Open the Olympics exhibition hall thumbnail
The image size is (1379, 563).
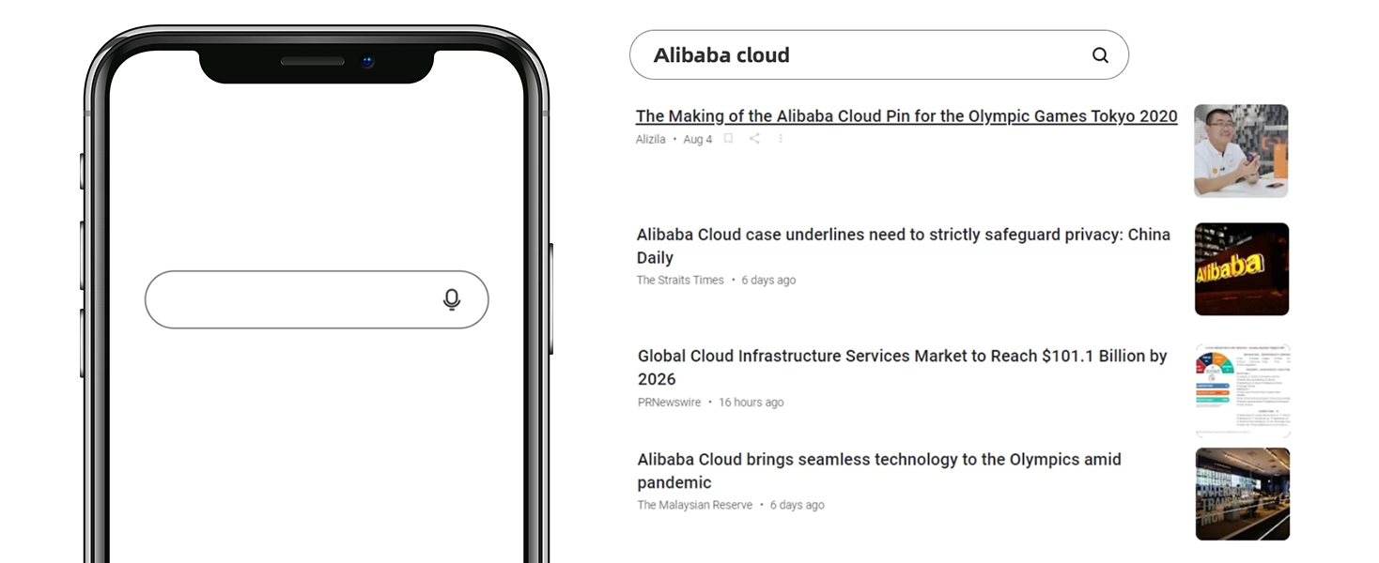point(1242,494)
